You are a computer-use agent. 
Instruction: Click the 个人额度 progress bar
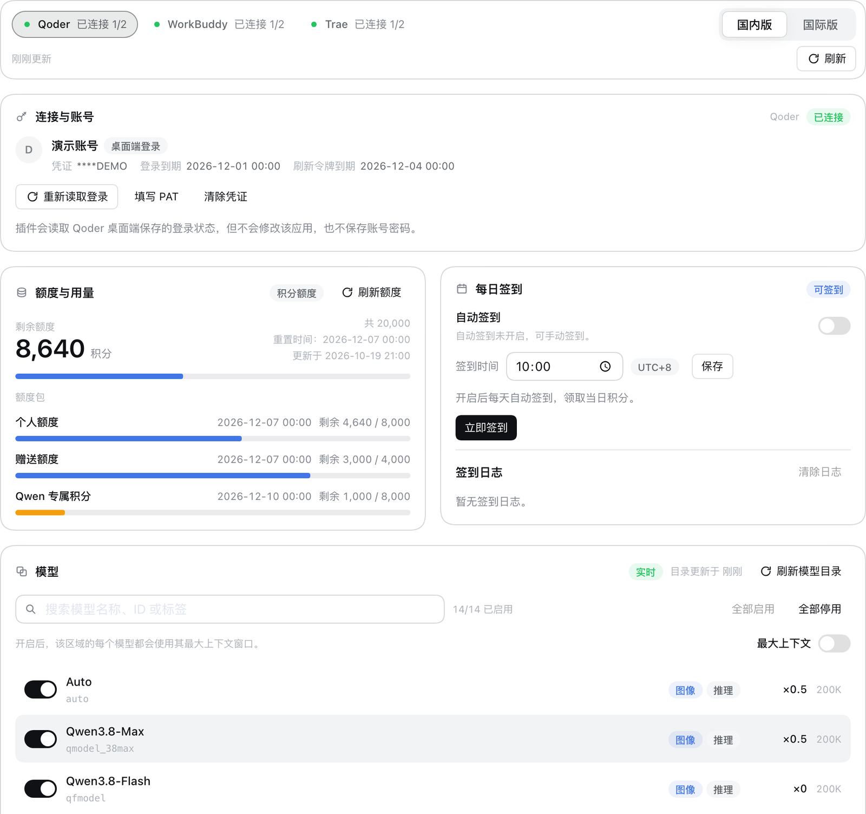click(x=213, y=439)
